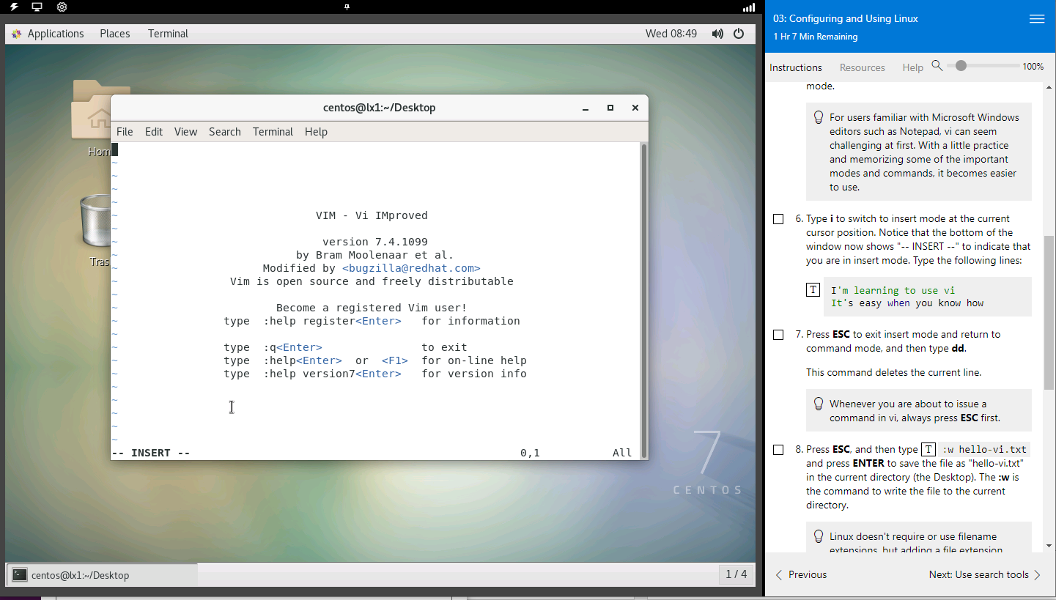Open the Places menu
The image size is (1056, 600).
pyautogui.click(x=115, y=34)
